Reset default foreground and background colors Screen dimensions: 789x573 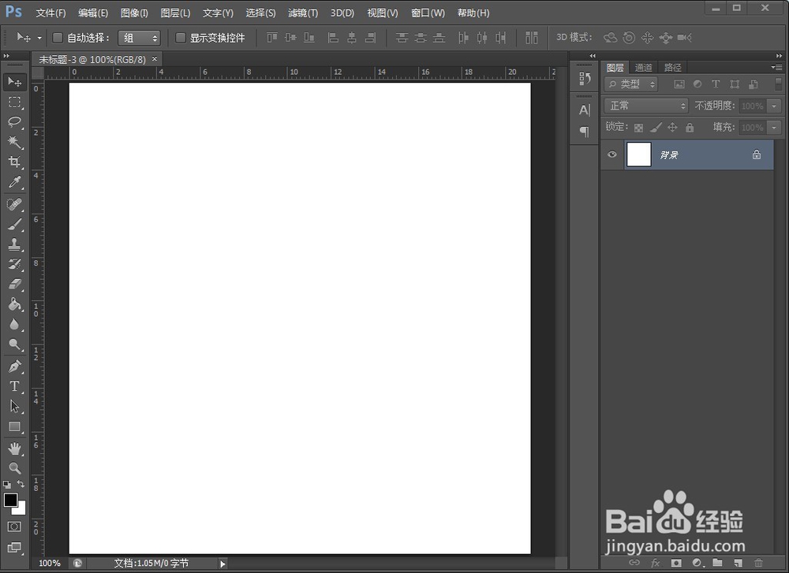point(6,485)
